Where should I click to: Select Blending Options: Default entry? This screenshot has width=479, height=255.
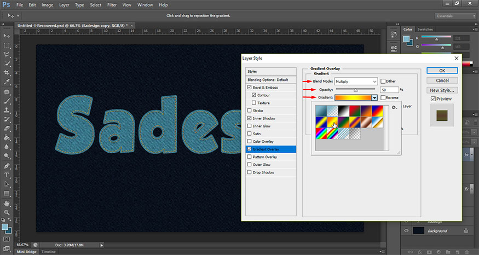coord(270,80)
